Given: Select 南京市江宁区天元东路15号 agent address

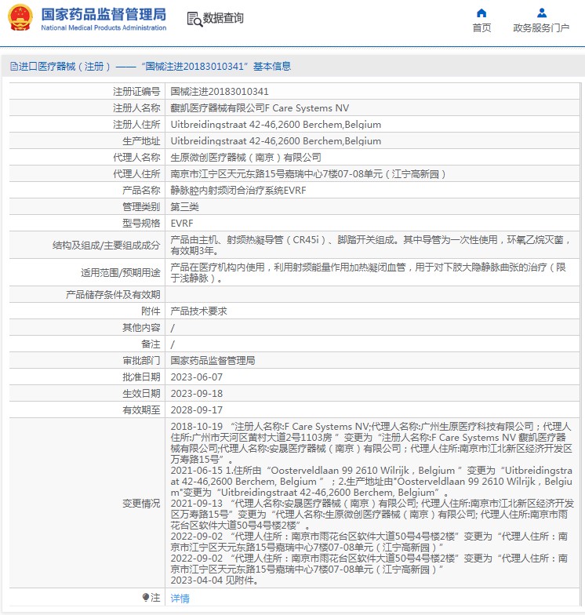Looking at the screenshot, I should 309,174.
